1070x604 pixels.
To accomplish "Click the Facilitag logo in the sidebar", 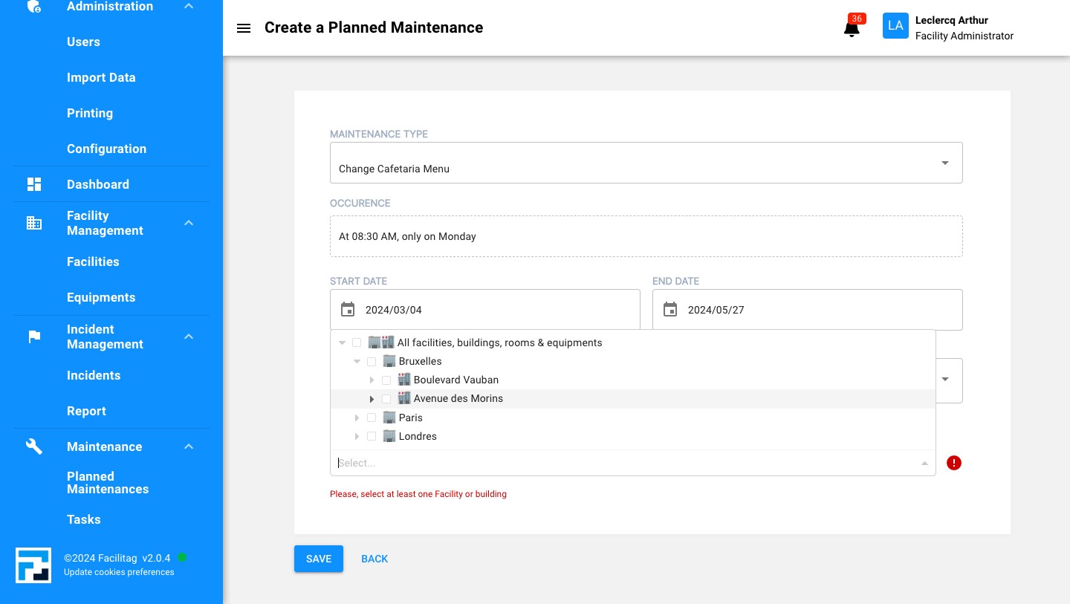I will 33,565.
